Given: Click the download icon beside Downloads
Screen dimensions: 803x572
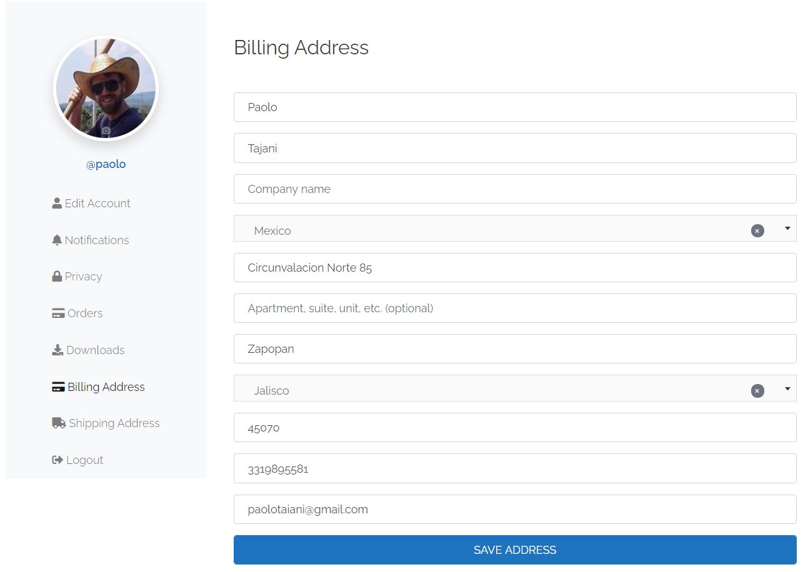Looking at the screenshot, I should [x=57, y=350].
